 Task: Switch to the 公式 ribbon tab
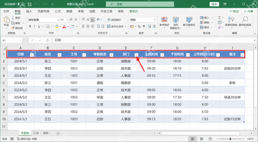click(x=58, y=11)
